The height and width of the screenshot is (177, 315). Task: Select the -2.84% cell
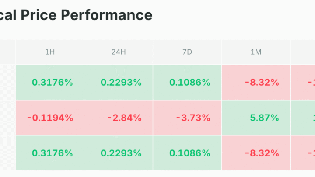click(x=119, y=118)
